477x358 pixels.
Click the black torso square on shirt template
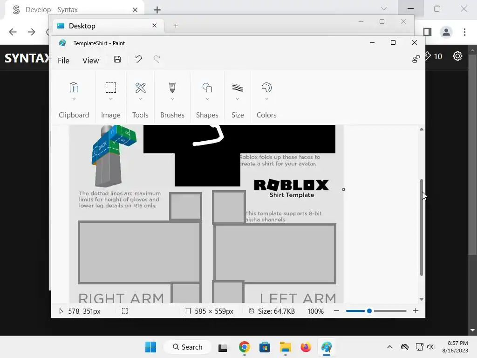(x=207, y=170)
